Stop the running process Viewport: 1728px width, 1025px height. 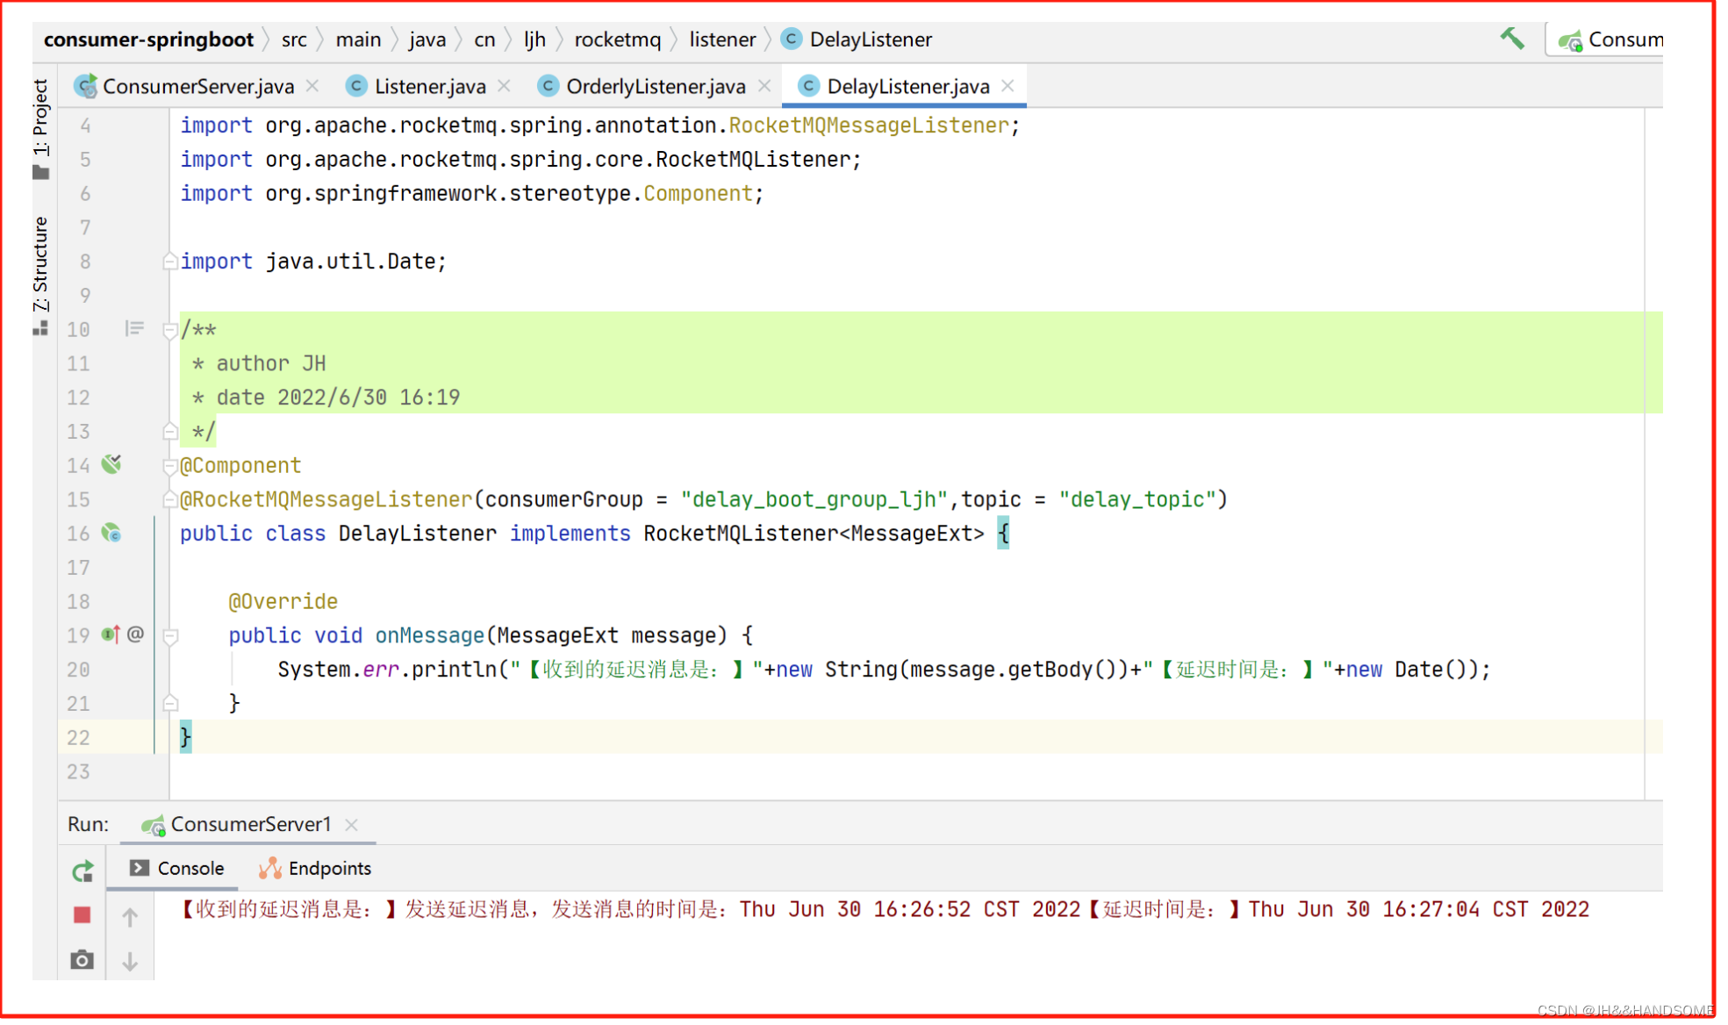(x=82, y=915)
